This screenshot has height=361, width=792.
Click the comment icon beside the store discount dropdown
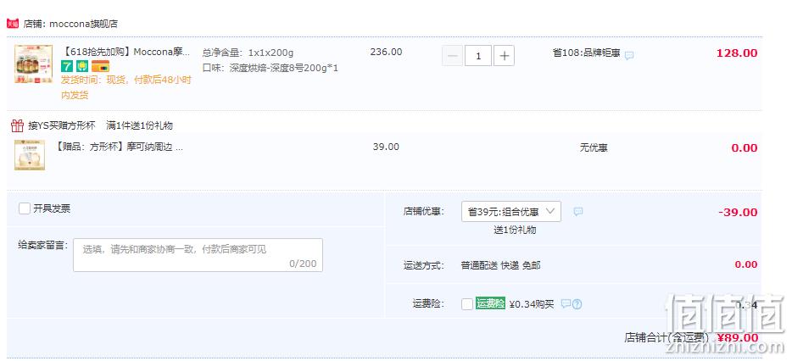click(578, 212)
